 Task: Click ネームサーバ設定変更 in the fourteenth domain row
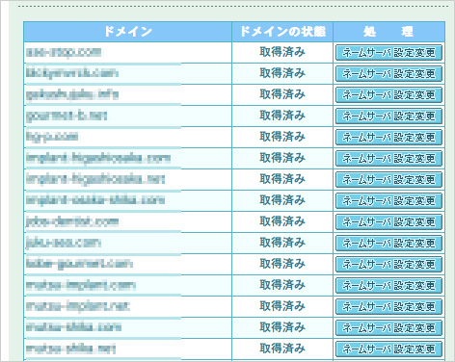click(x=388, y=328)
